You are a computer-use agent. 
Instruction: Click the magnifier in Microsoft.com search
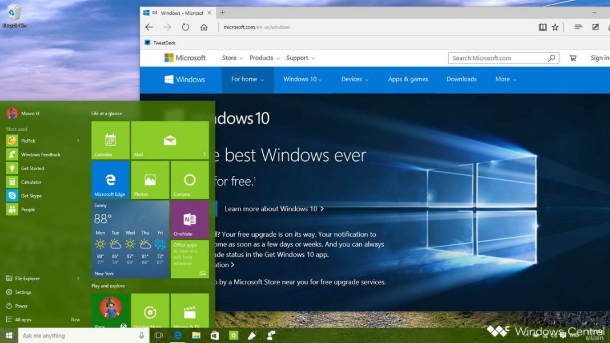(x=552, y=58)
